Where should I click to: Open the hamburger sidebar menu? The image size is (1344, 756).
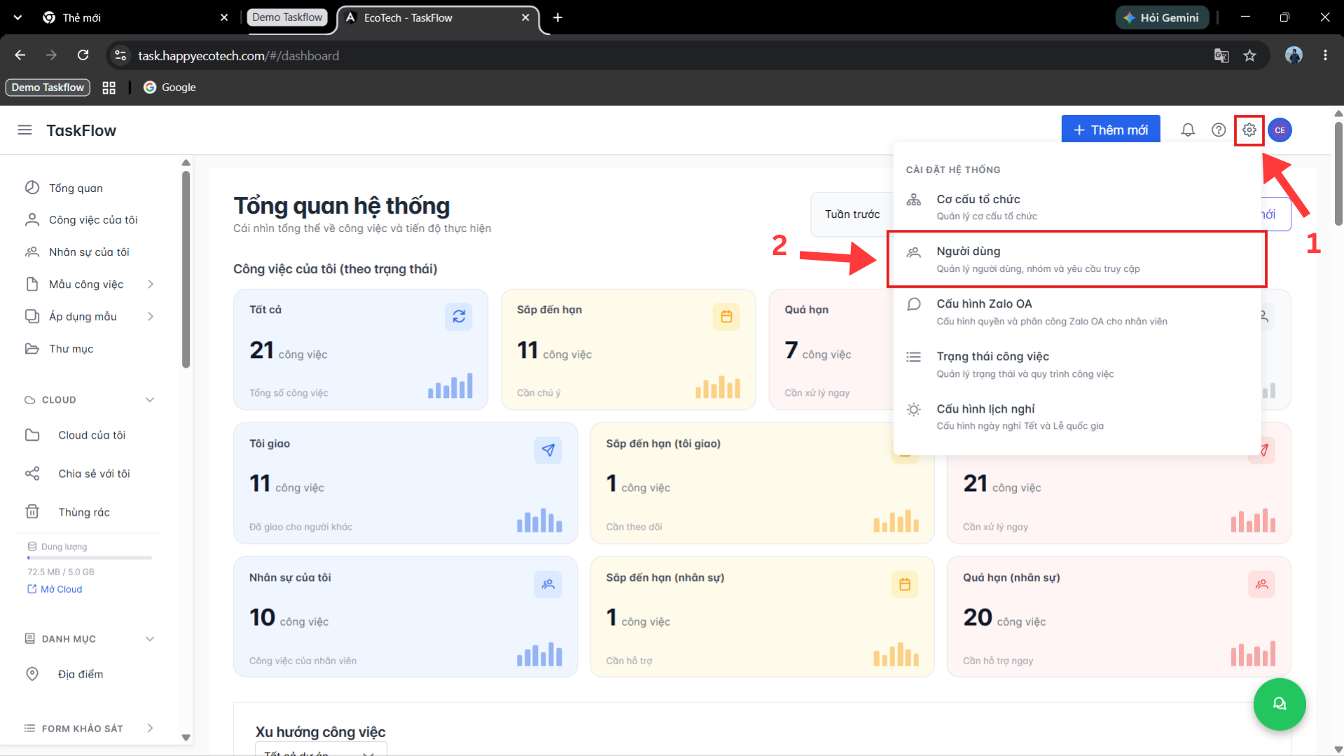pyautogui.click(x=25, y=130)
